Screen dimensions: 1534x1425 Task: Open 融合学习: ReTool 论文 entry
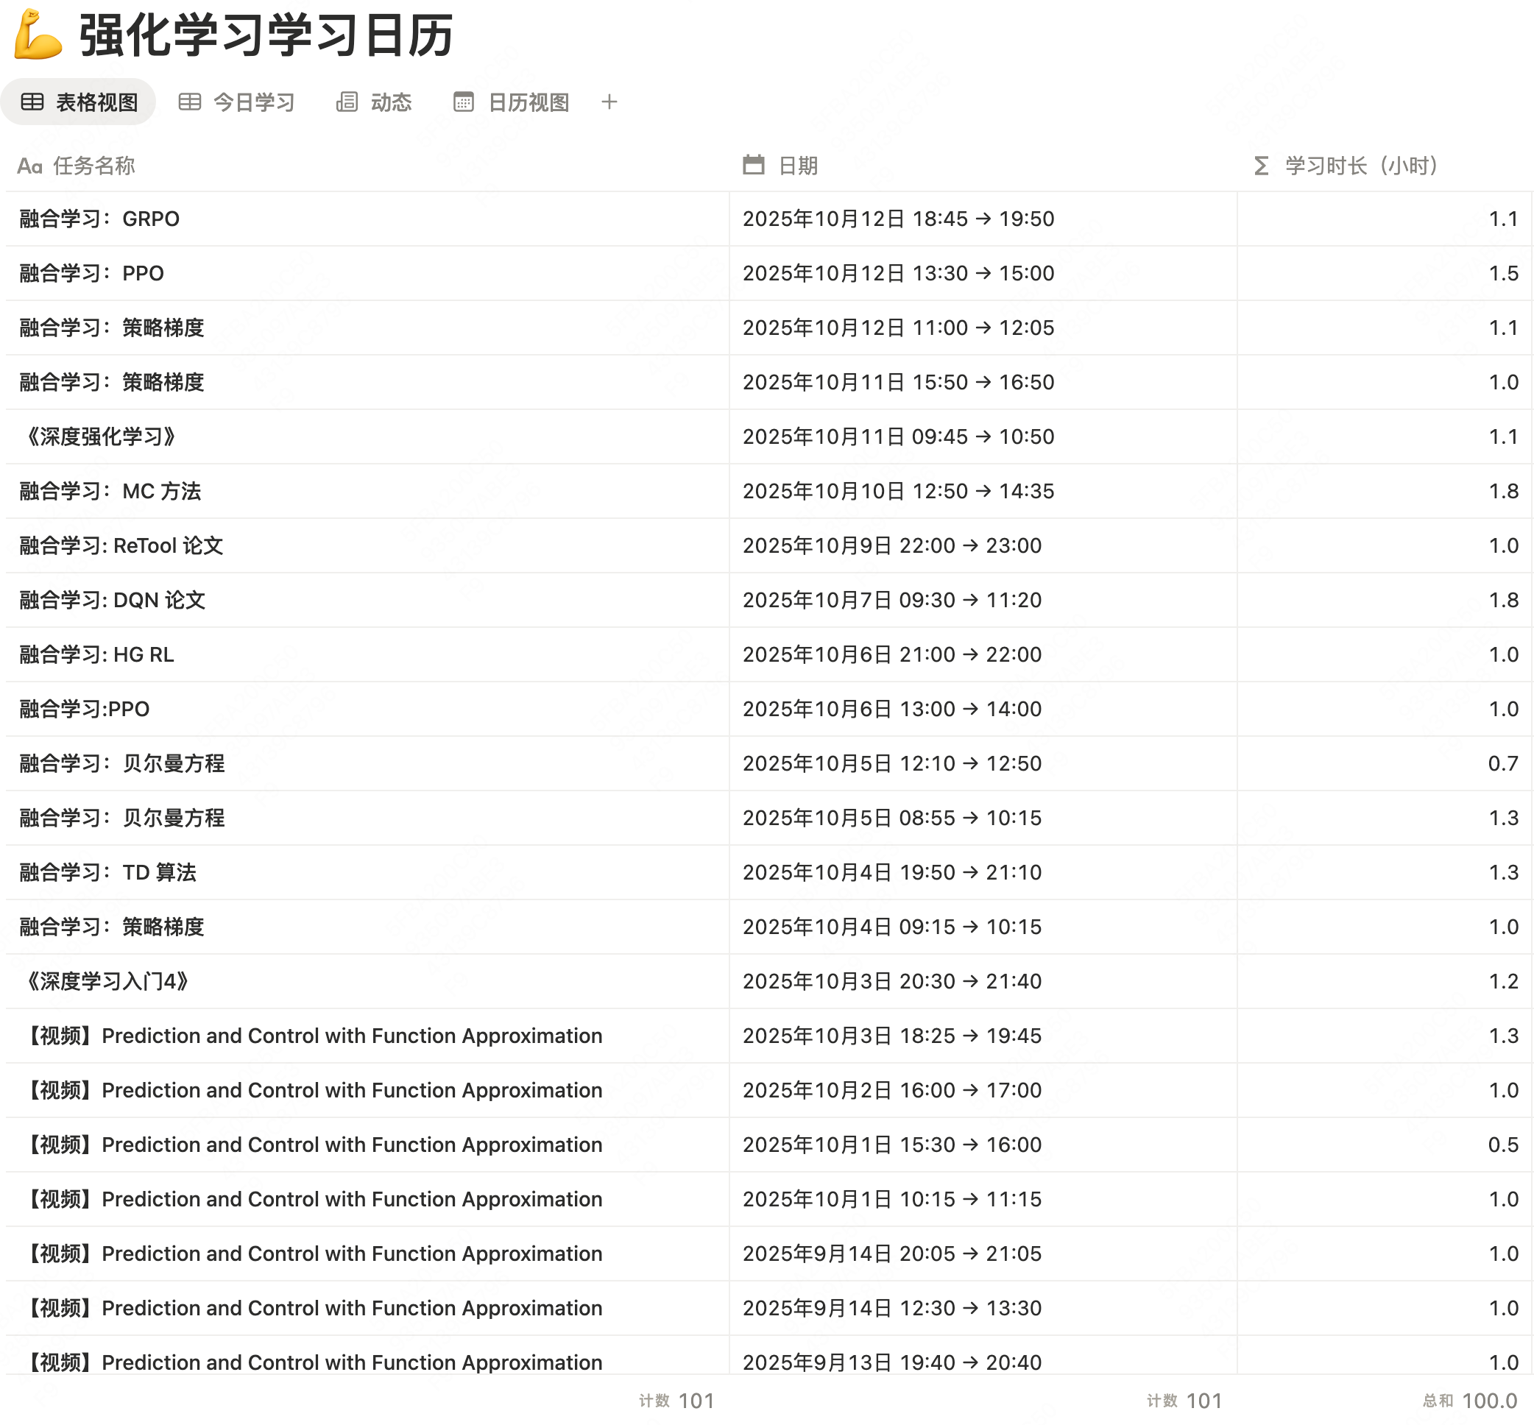click(121, 546)
